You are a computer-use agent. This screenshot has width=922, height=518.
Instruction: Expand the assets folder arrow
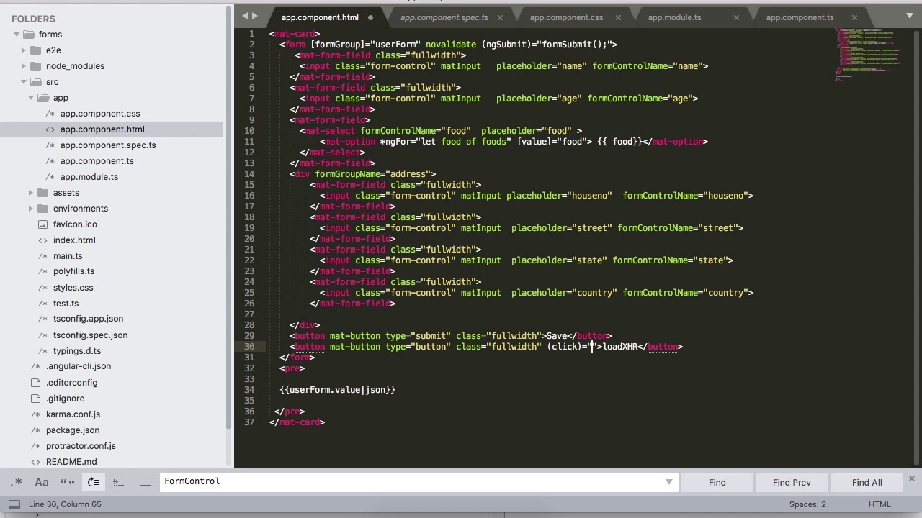click(31, 193)
